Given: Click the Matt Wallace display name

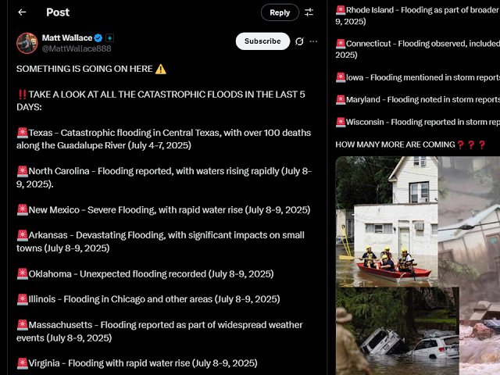Looking at the screenshot, I should click(x=67, y=38).
